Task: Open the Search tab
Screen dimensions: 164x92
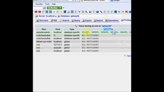Action: coord(64,20)
